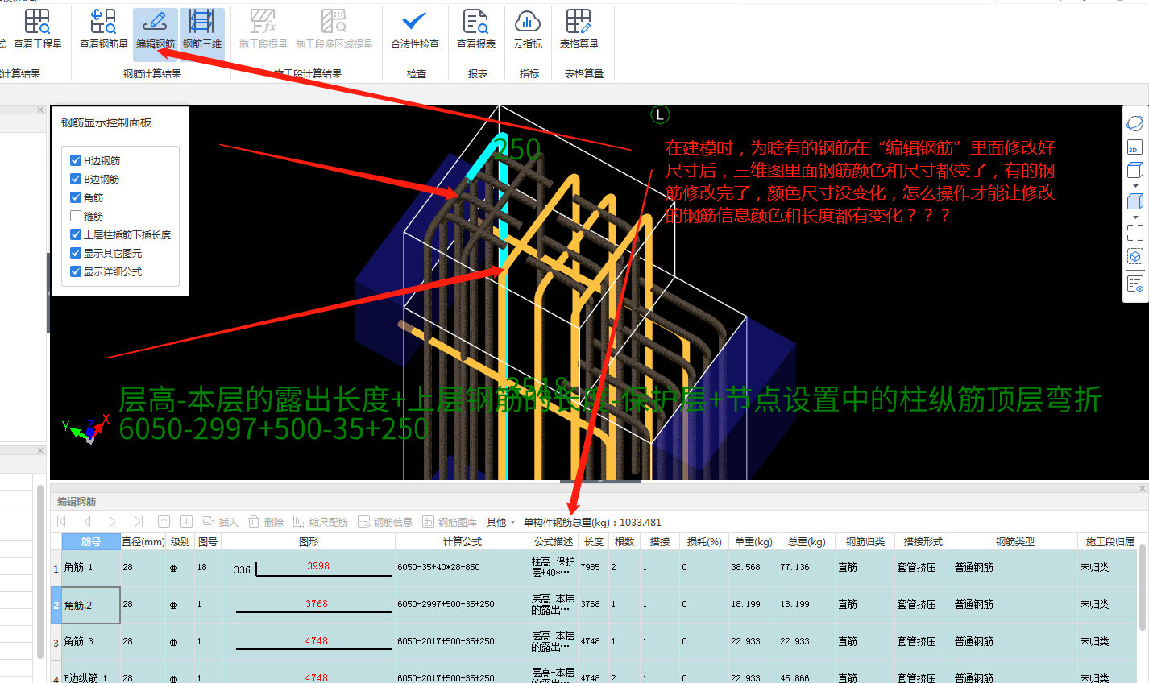This screenshot has width=1149, height=683.
Task: Toggle 显示其它图元 checkbox
Action: [76, 253]
